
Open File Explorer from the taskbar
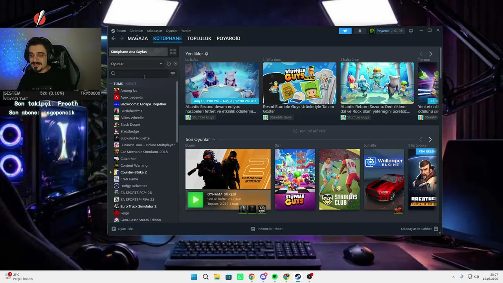[217, 277]
